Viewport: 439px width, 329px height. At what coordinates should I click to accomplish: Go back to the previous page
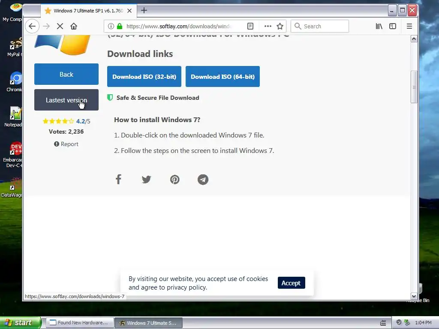pyautogui.click(x=32, y=26)
